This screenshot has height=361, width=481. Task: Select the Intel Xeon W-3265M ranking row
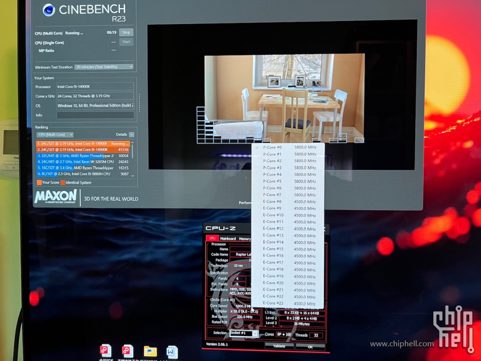[x=83, y=162]
